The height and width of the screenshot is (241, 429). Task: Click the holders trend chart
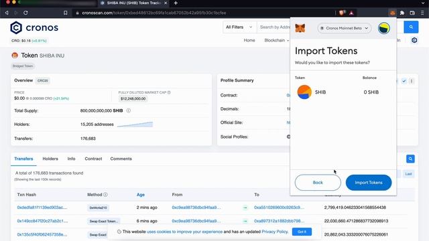pyautogui.click(x=135, y=125)
